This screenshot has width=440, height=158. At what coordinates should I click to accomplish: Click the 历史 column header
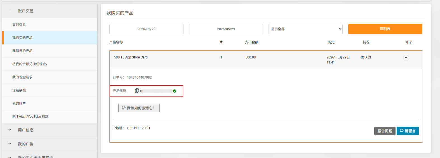pyautogui.click(x=331, y=42)
